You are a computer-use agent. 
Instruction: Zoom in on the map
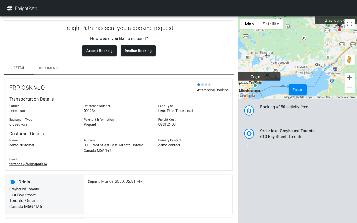click(x=349, y=78)
